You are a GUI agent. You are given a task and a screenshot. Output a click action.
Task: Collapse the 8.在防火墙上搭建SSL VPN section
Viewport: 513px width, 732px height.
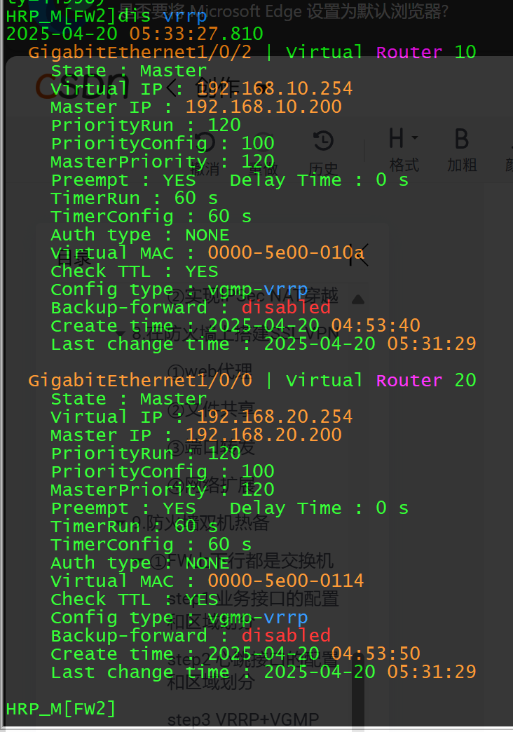pos(121,334)
